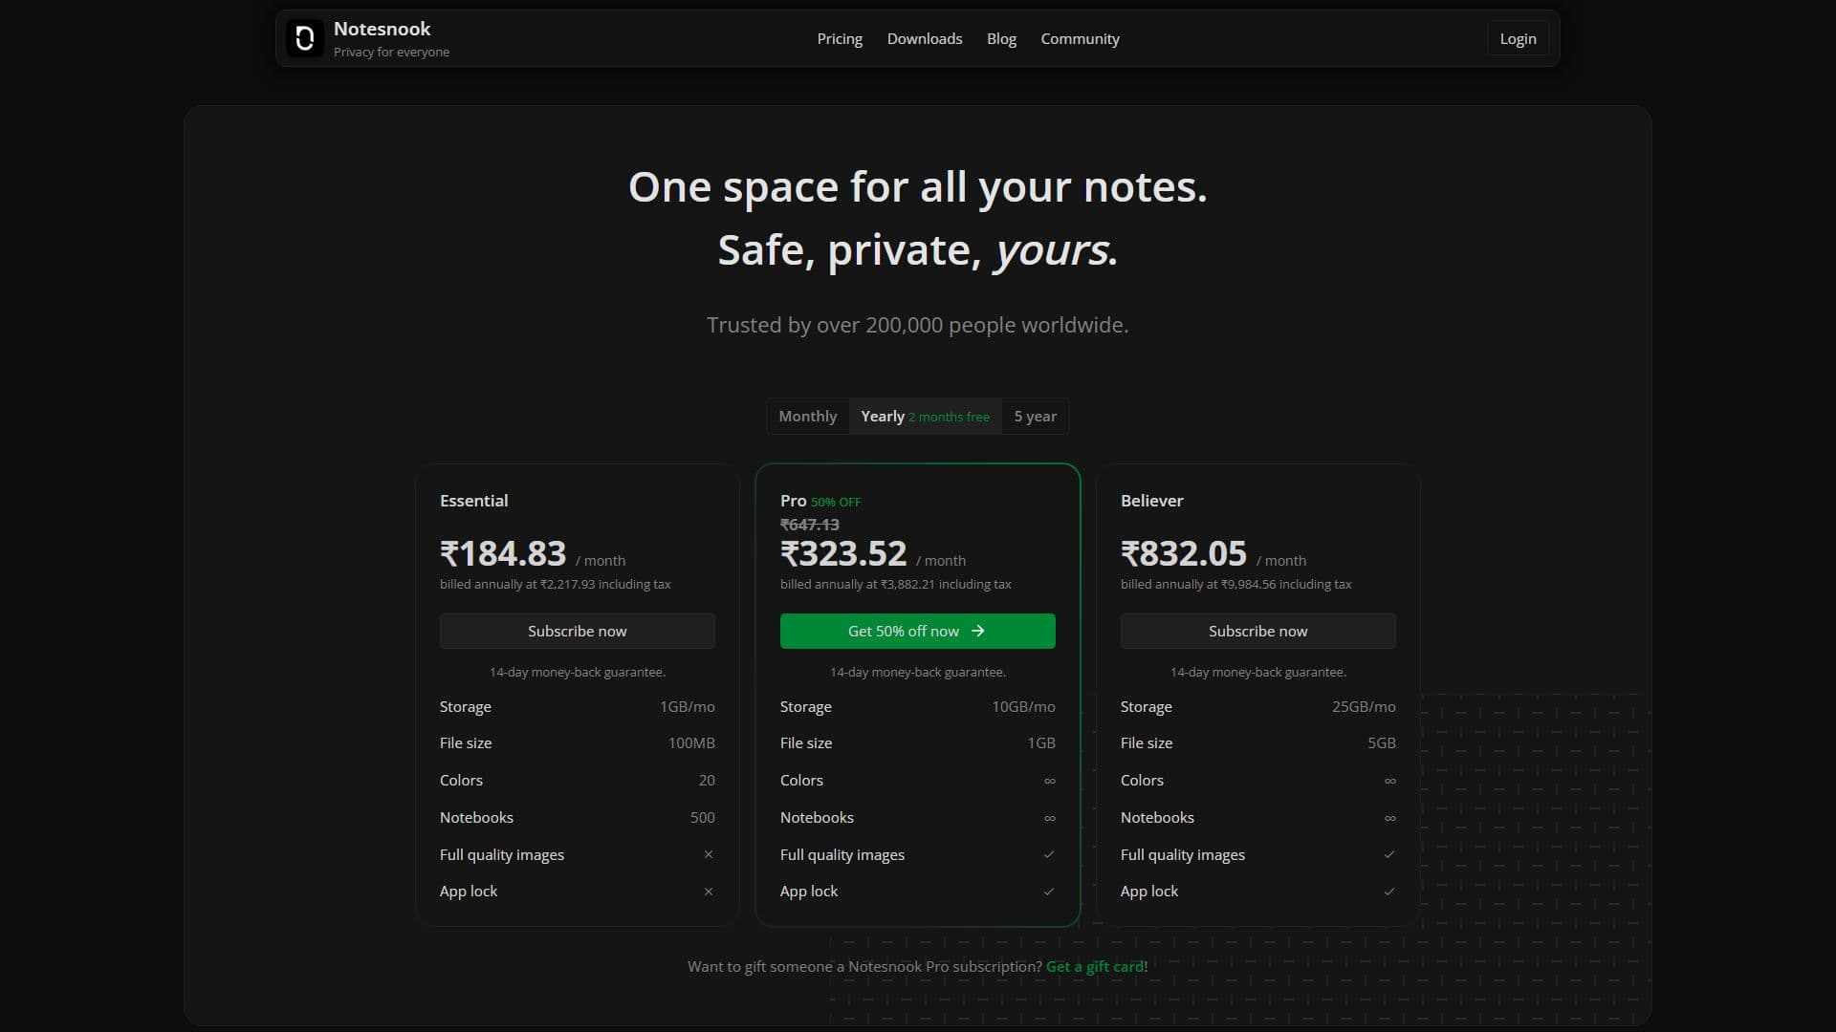Open the Blog link
1836x1032 pixels.
[x=1001, y=38]
